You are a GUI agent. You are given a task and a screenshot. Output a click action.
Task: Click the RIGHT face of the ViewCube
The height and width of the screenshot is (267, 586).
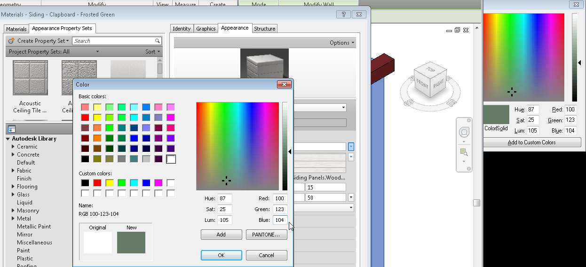point(439,84)
